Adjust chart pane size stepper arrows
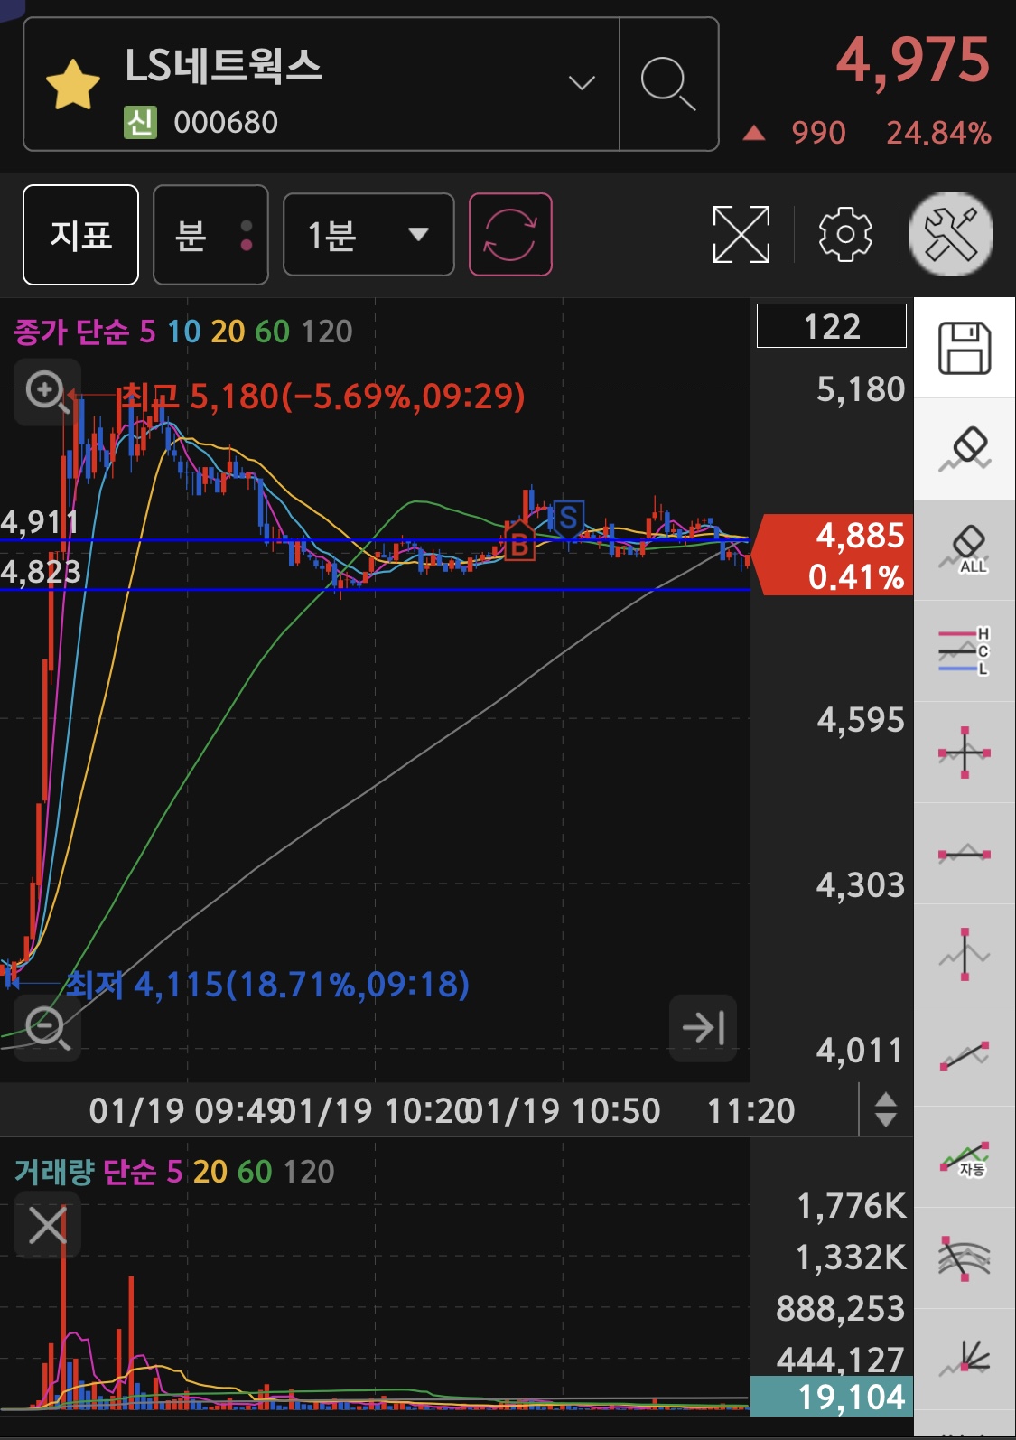Viewport: 1016px width, 1440px height. (x=886, y=1109)
